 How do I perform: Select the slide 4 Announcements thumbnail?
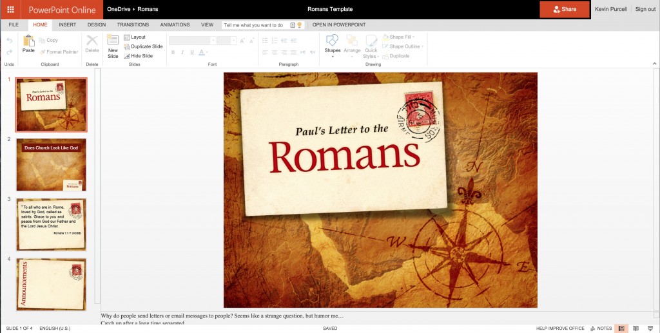(x=52, y=284)
